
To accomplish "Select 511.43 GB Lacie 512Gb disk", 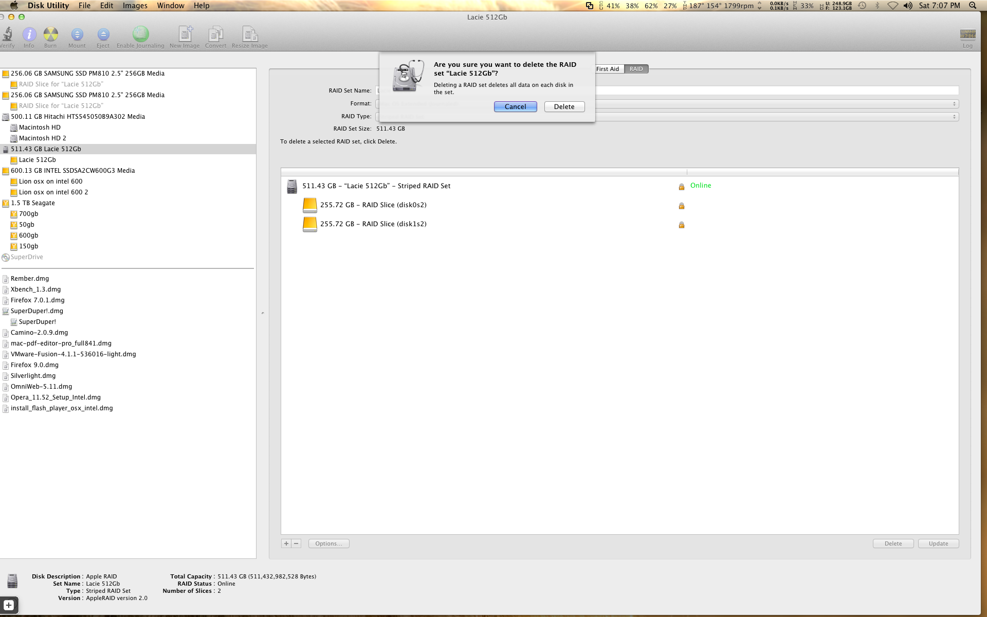I will click(x=128, y=149).
